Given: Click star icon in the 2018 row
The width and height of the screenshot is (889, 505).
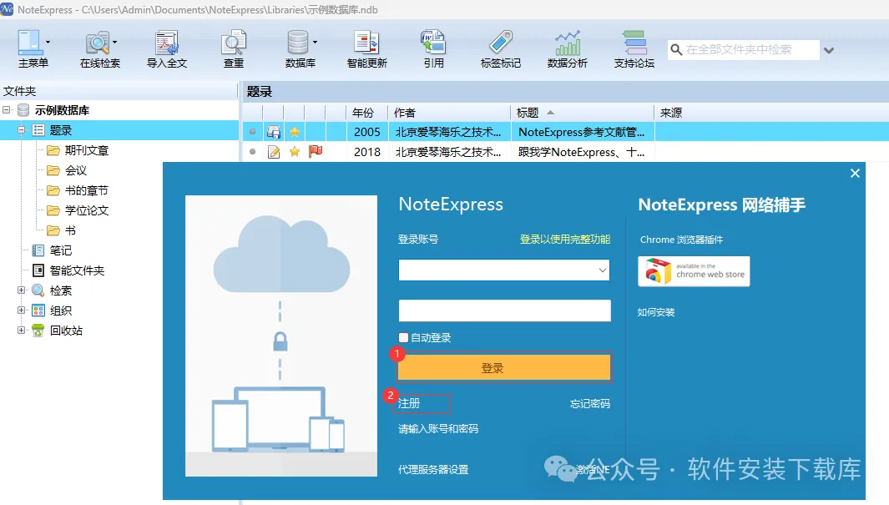Looking at the screenshot, I should 295,152.
